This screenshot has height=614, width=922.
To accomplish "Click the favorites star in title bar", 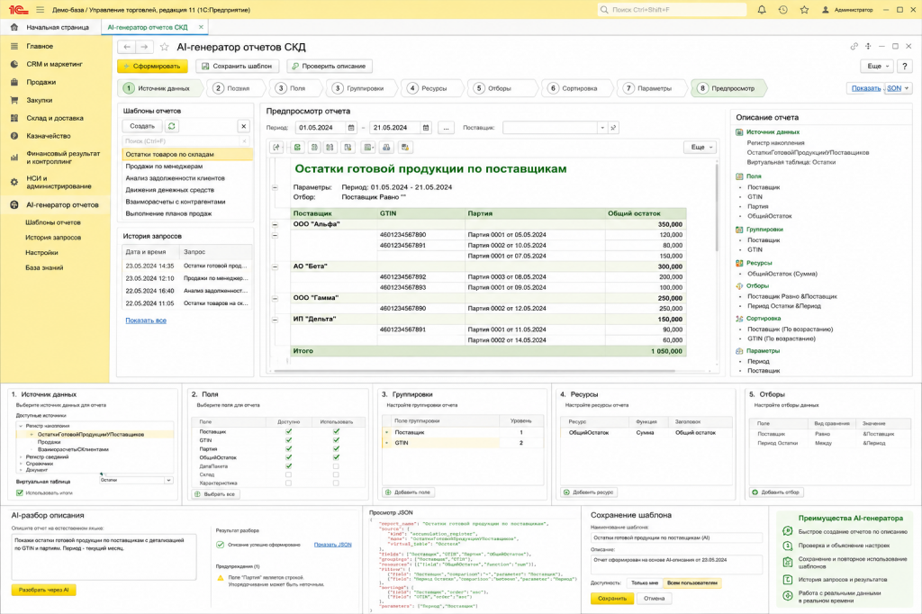I will (804, 9).
